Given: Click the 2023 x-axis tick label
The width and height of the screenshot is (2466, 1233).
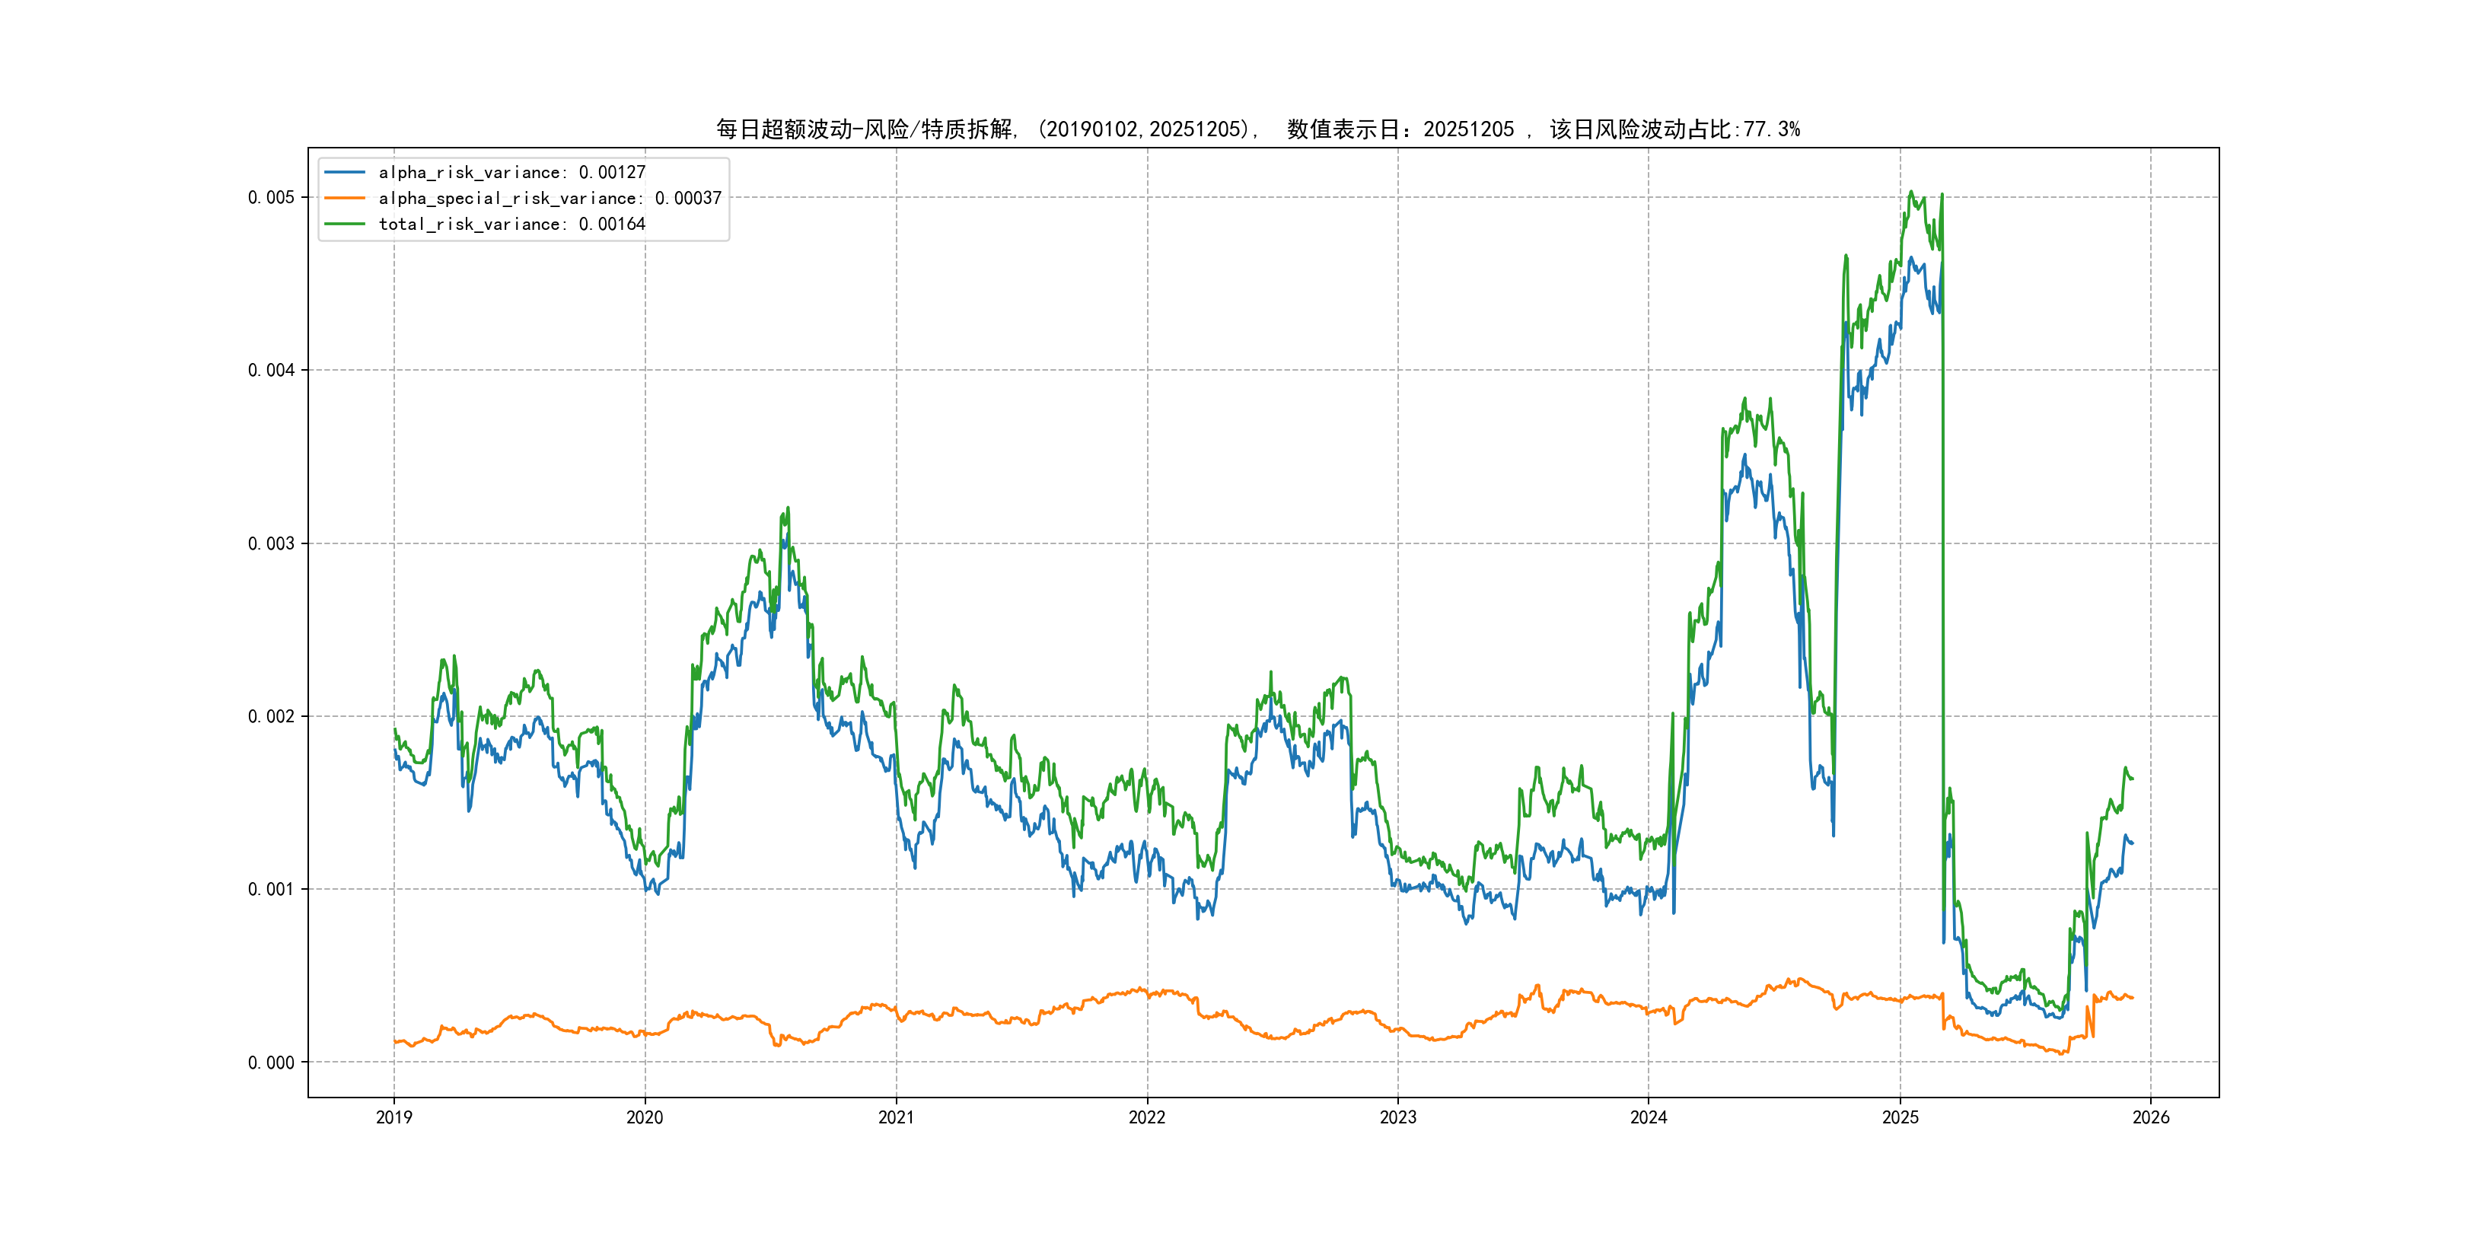Looking at the screenshot, I should (1397, 1117).
